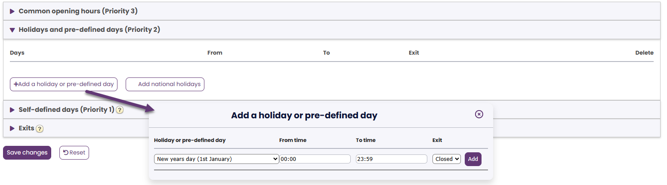The width and height of the screenshot is (667, 185).
Task: Click the dialog title Add a holiday
Action: (x=304, y=115)
